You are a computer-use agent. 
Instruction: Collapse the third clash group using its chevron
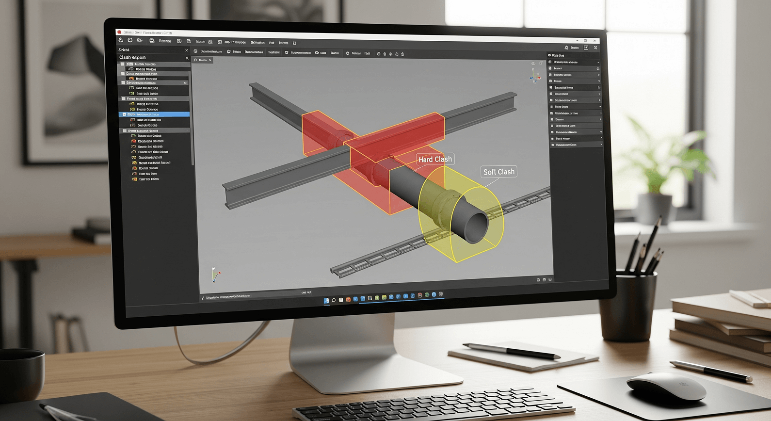tap(185, 83)
